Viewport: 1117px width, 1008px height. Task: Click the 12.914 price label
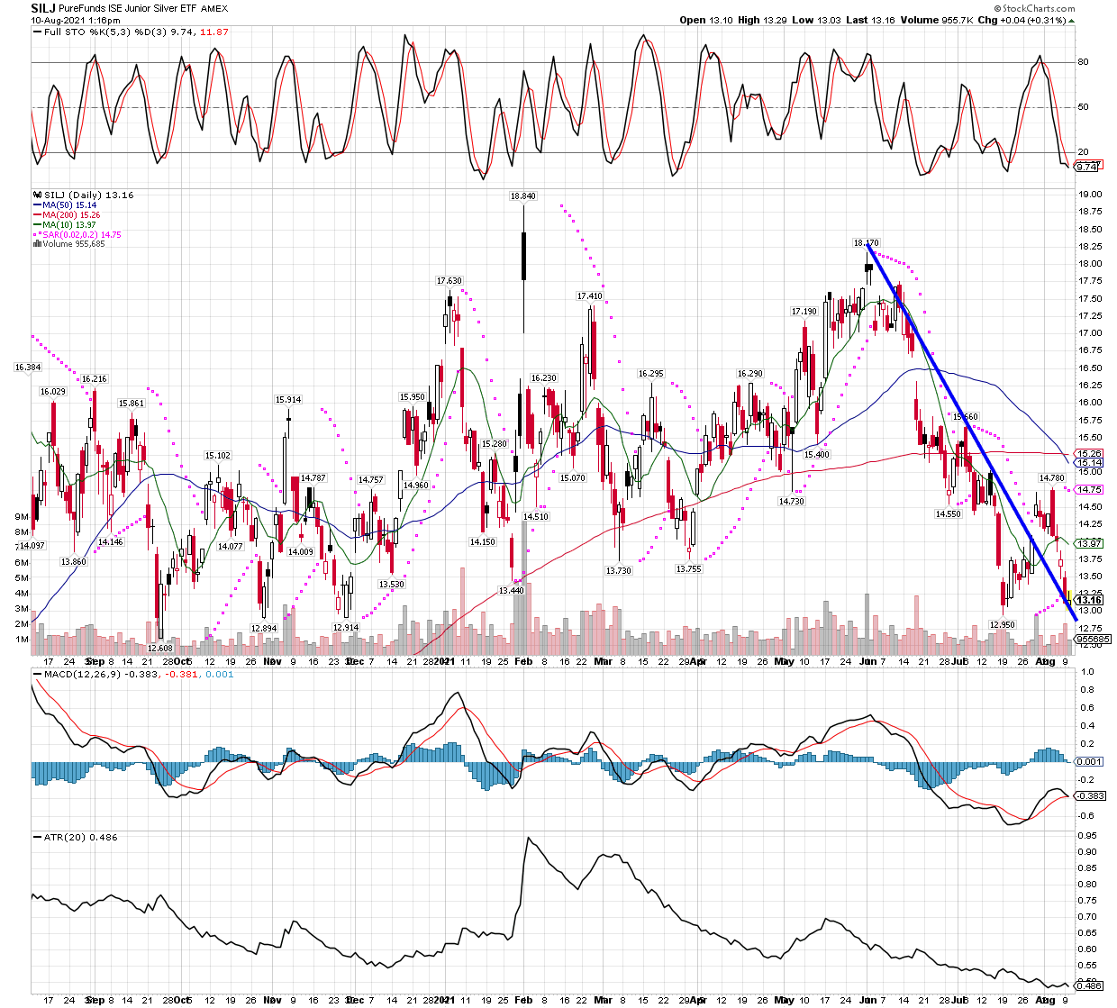coord(346,627)
